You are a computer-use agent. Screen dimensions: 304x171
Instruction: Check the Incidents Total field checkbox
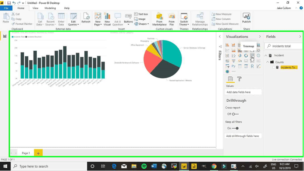point(274,67)
